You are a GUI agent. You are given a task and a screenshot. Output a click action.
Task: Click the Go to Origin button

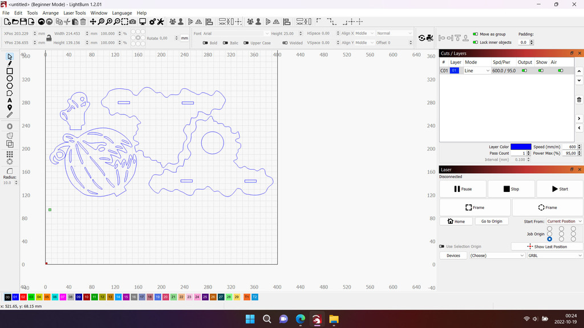491,222
